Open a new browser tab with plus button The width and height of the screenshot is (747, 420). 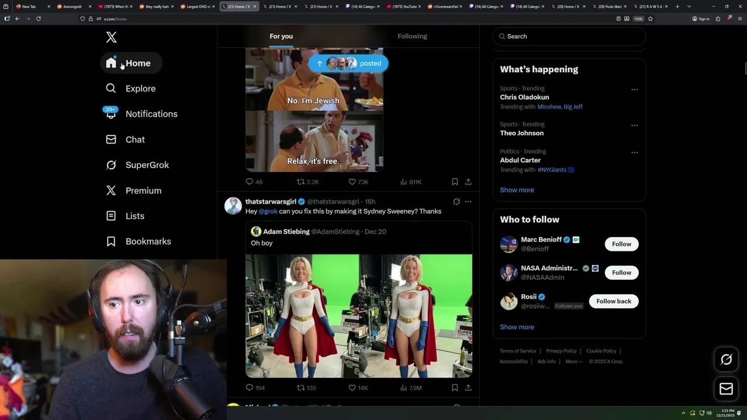pos(677,6)
